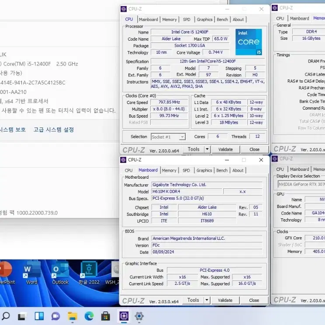Click Level 3 cache value 18 MBytes

(228, 122)
